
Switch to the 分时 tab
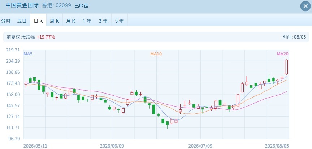coord(6,21)
